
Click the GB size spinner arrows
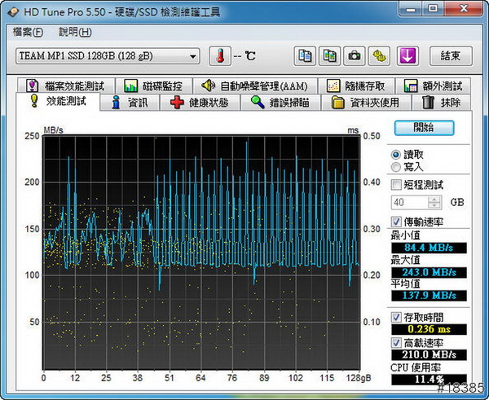click(434, 202)
